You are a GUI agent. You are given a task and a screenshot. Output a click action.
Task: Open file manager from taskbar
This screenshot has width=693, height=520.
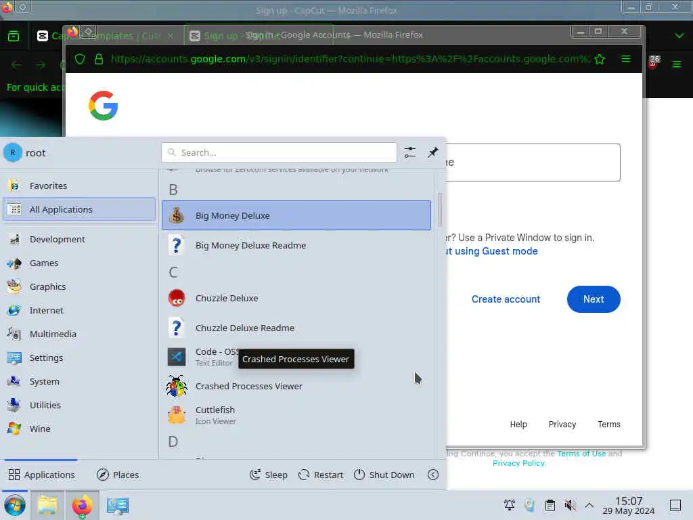(47, 505)
